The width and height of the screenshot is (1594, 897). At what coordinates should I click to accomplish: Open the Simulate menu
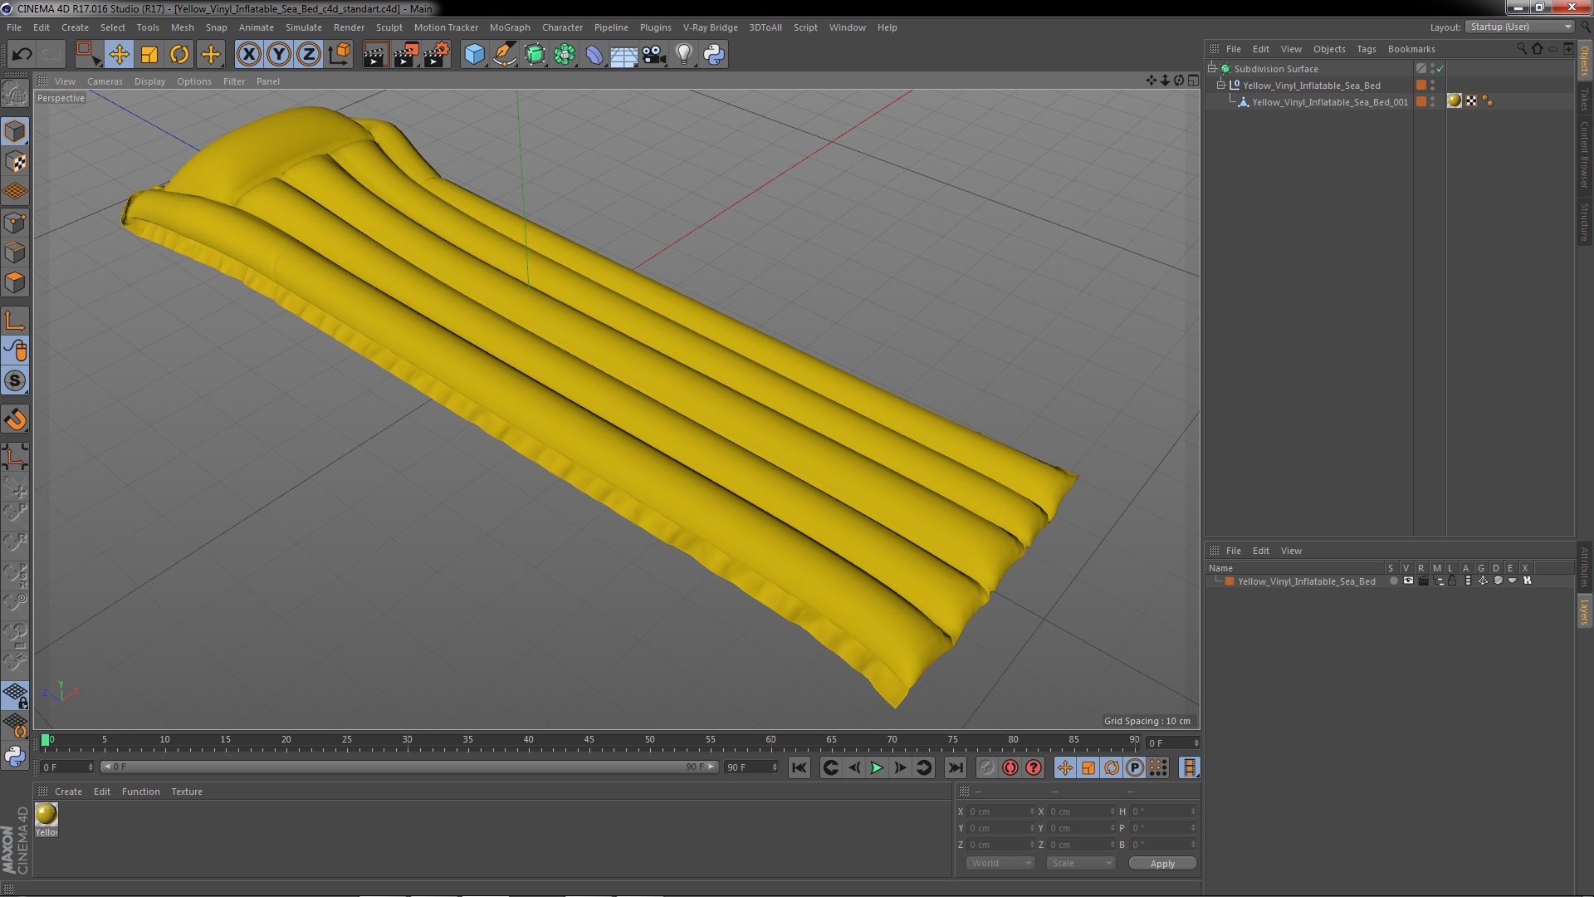304,27
